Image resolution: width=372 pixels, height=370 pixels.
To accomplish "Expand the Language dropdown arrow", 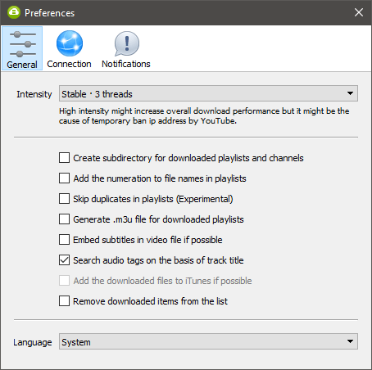I will pos(350,341).
